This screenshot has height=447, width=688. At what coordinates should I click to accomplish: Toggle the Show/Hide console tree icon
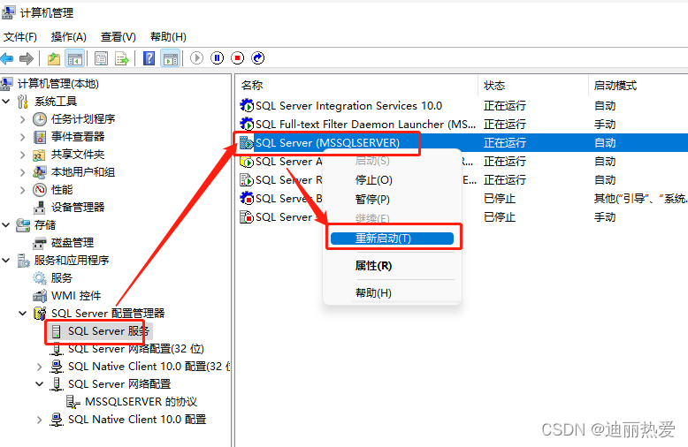[x=74, y=58]
